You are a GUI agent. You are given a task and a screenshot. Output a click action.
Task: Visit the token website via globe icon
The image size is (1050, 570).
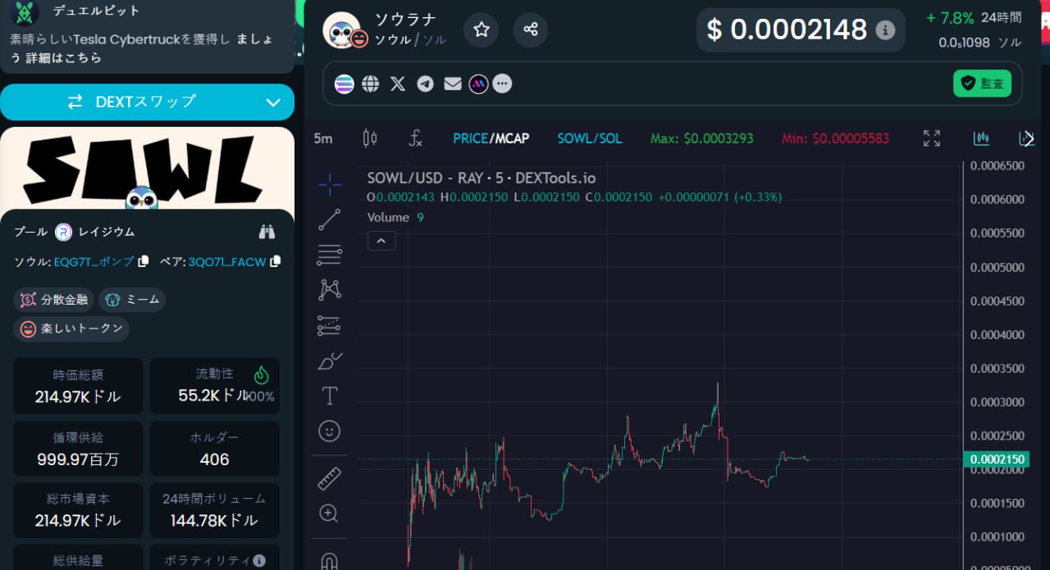click(371, 84)
